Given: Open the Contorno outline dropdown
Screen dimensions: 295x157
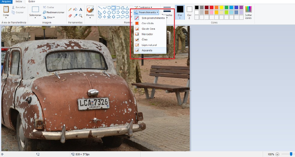Looking at the screenshot, I should (144, 7).
